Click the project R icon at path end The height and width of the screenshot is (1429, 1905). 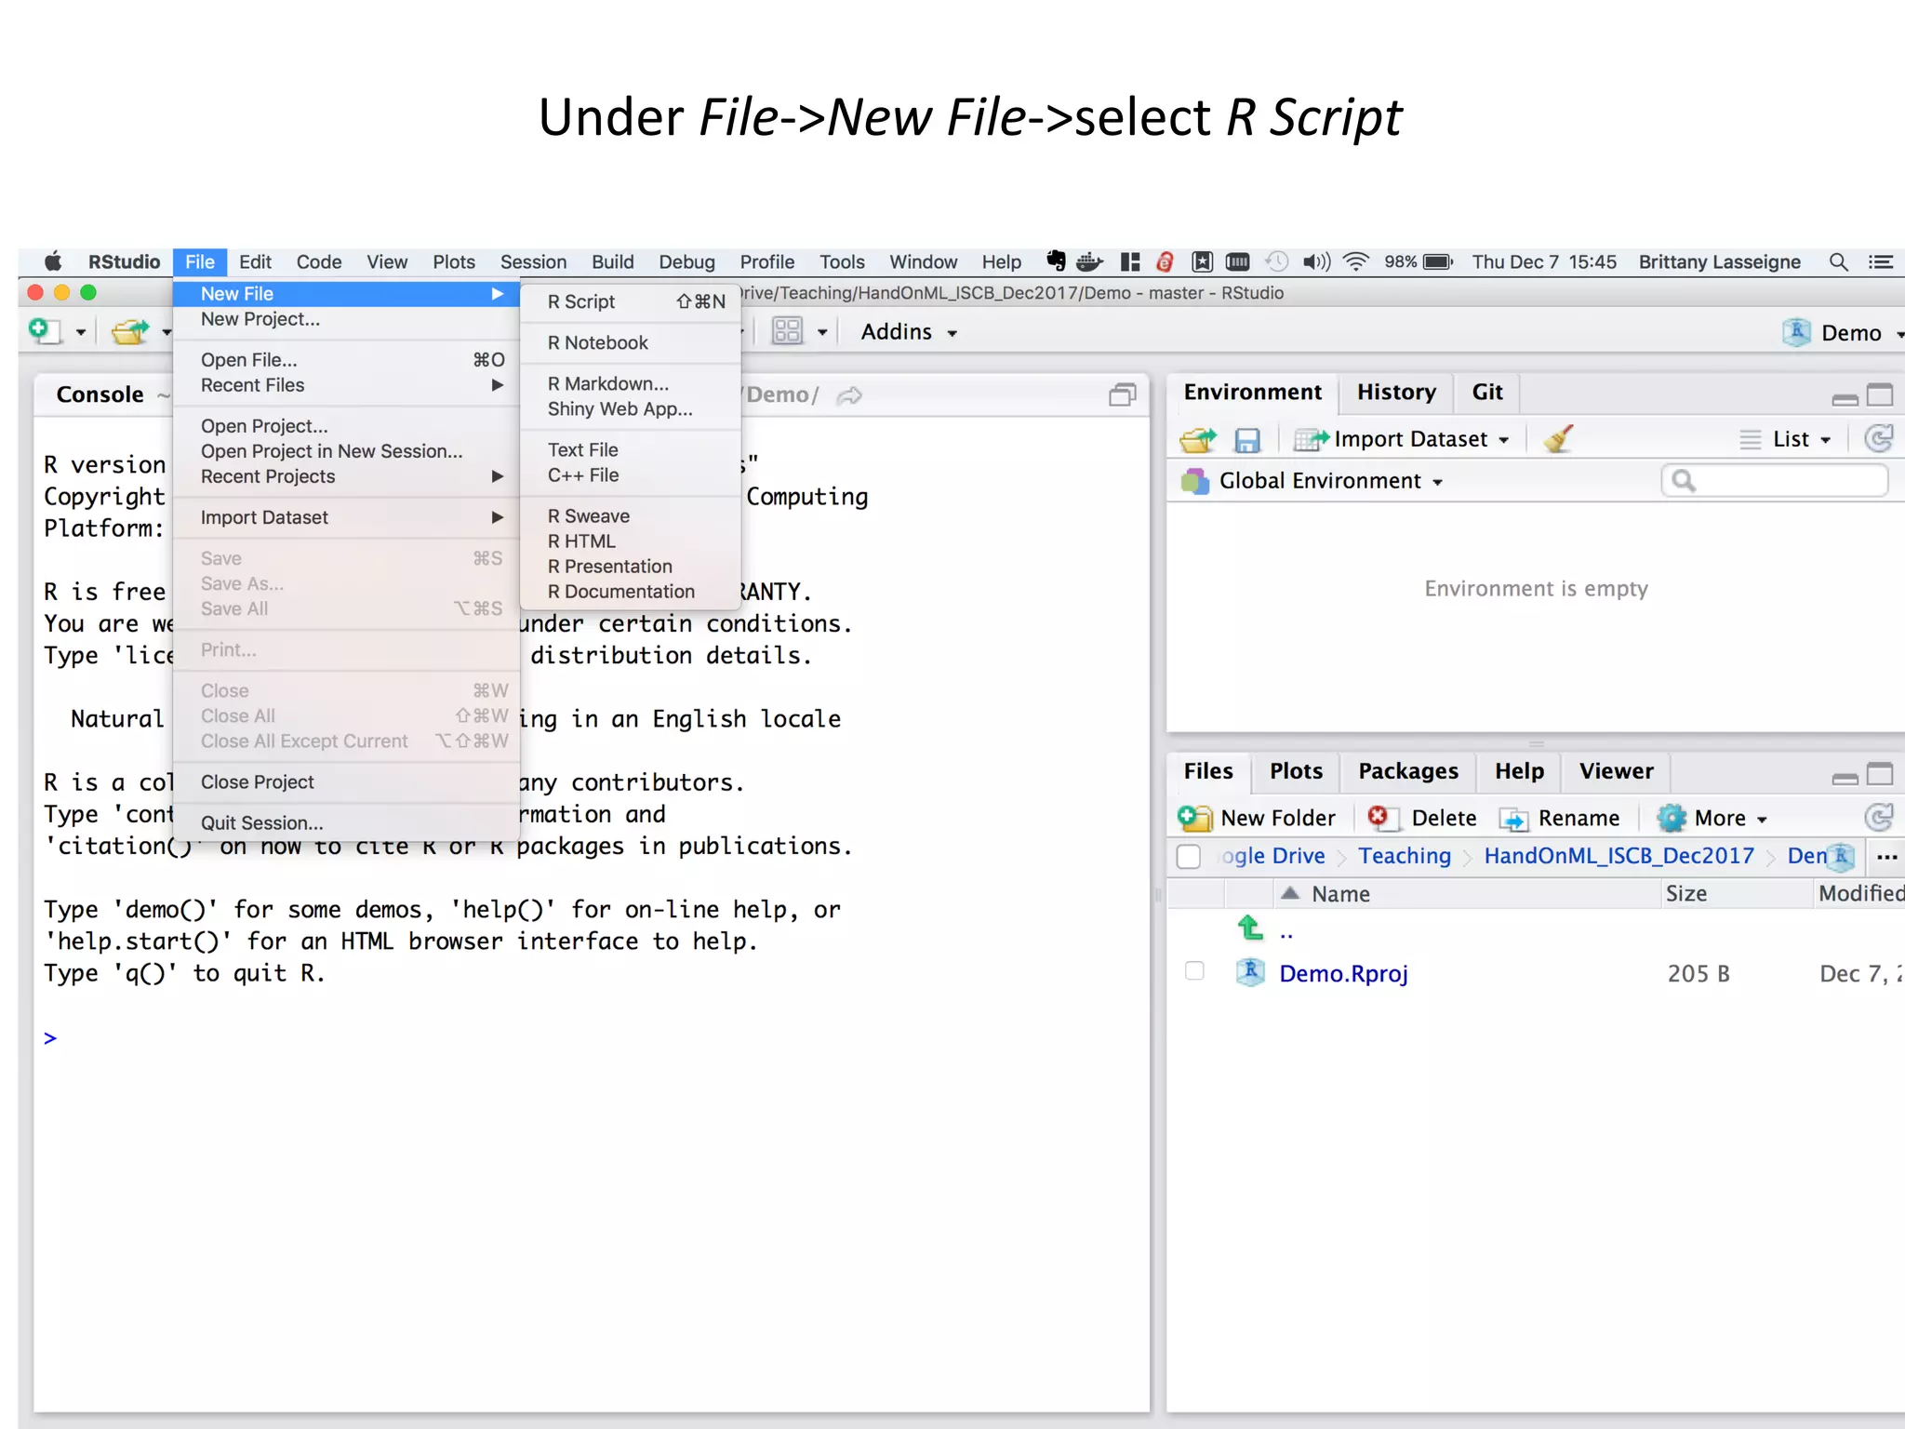1841,856
